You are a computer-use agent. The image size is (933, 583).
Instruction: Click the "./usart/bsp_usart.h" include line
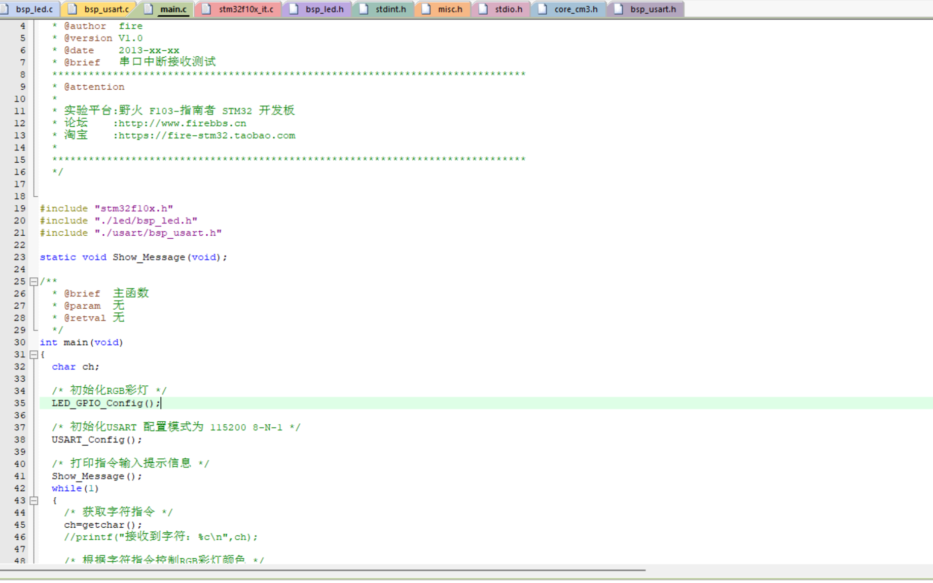131,233
